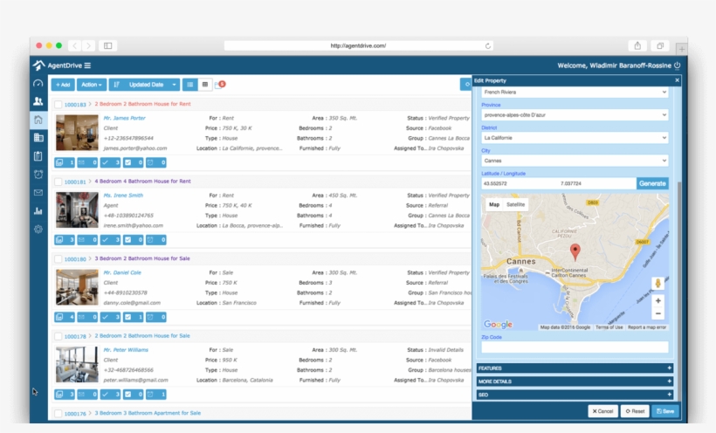Click the Zip Code input field
Viewport: 716px width, 433px height.
pyautogui.click(x=575, y=347)
